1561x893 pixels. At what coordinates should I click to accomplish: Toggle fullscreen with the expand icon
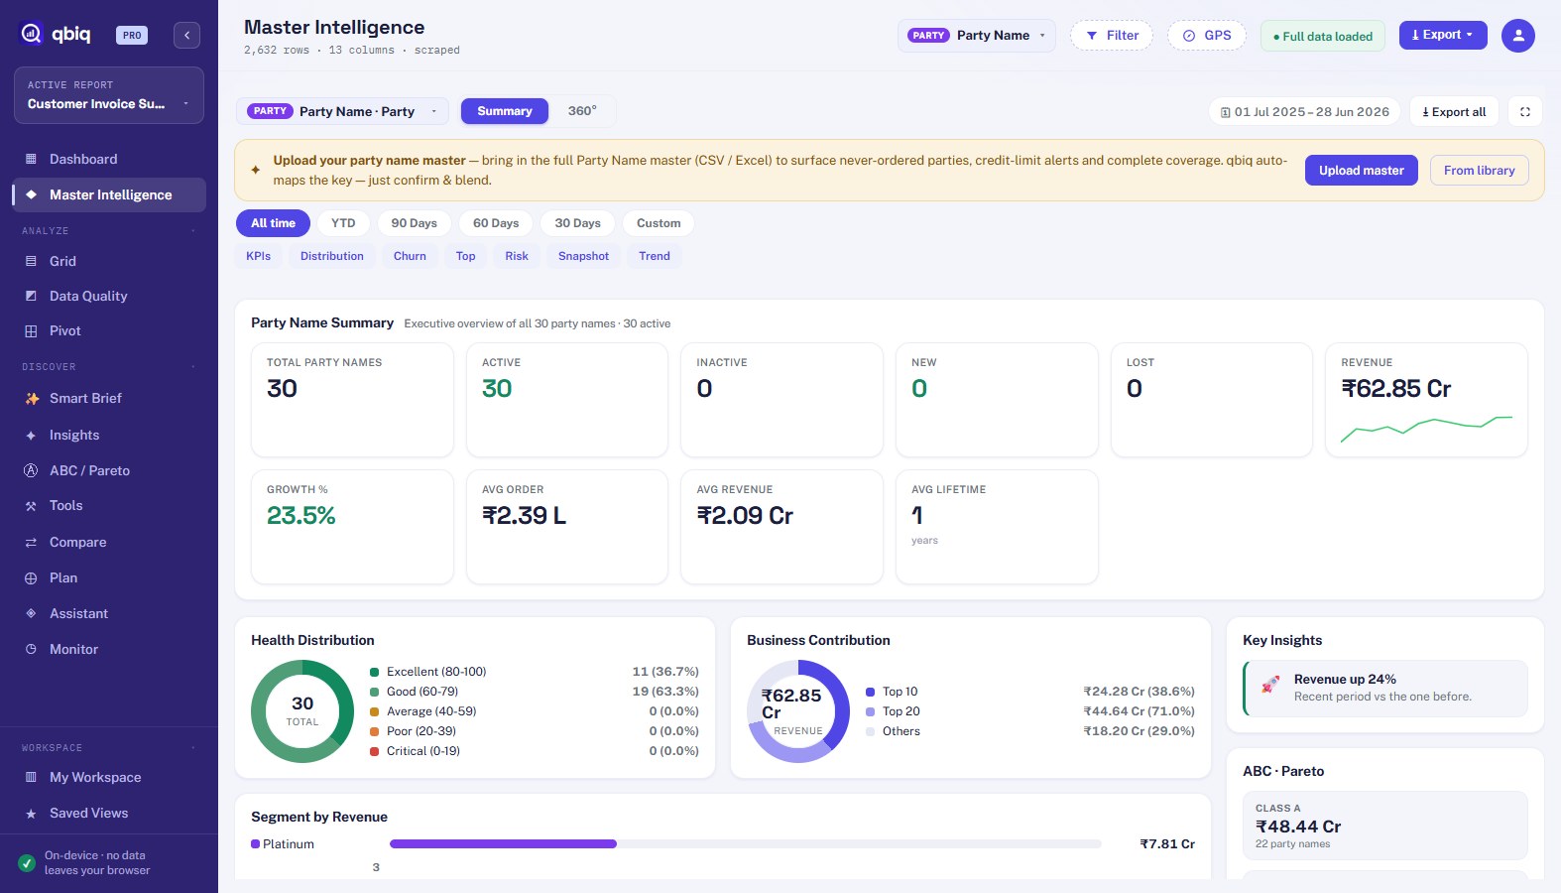pos(1525,111)
